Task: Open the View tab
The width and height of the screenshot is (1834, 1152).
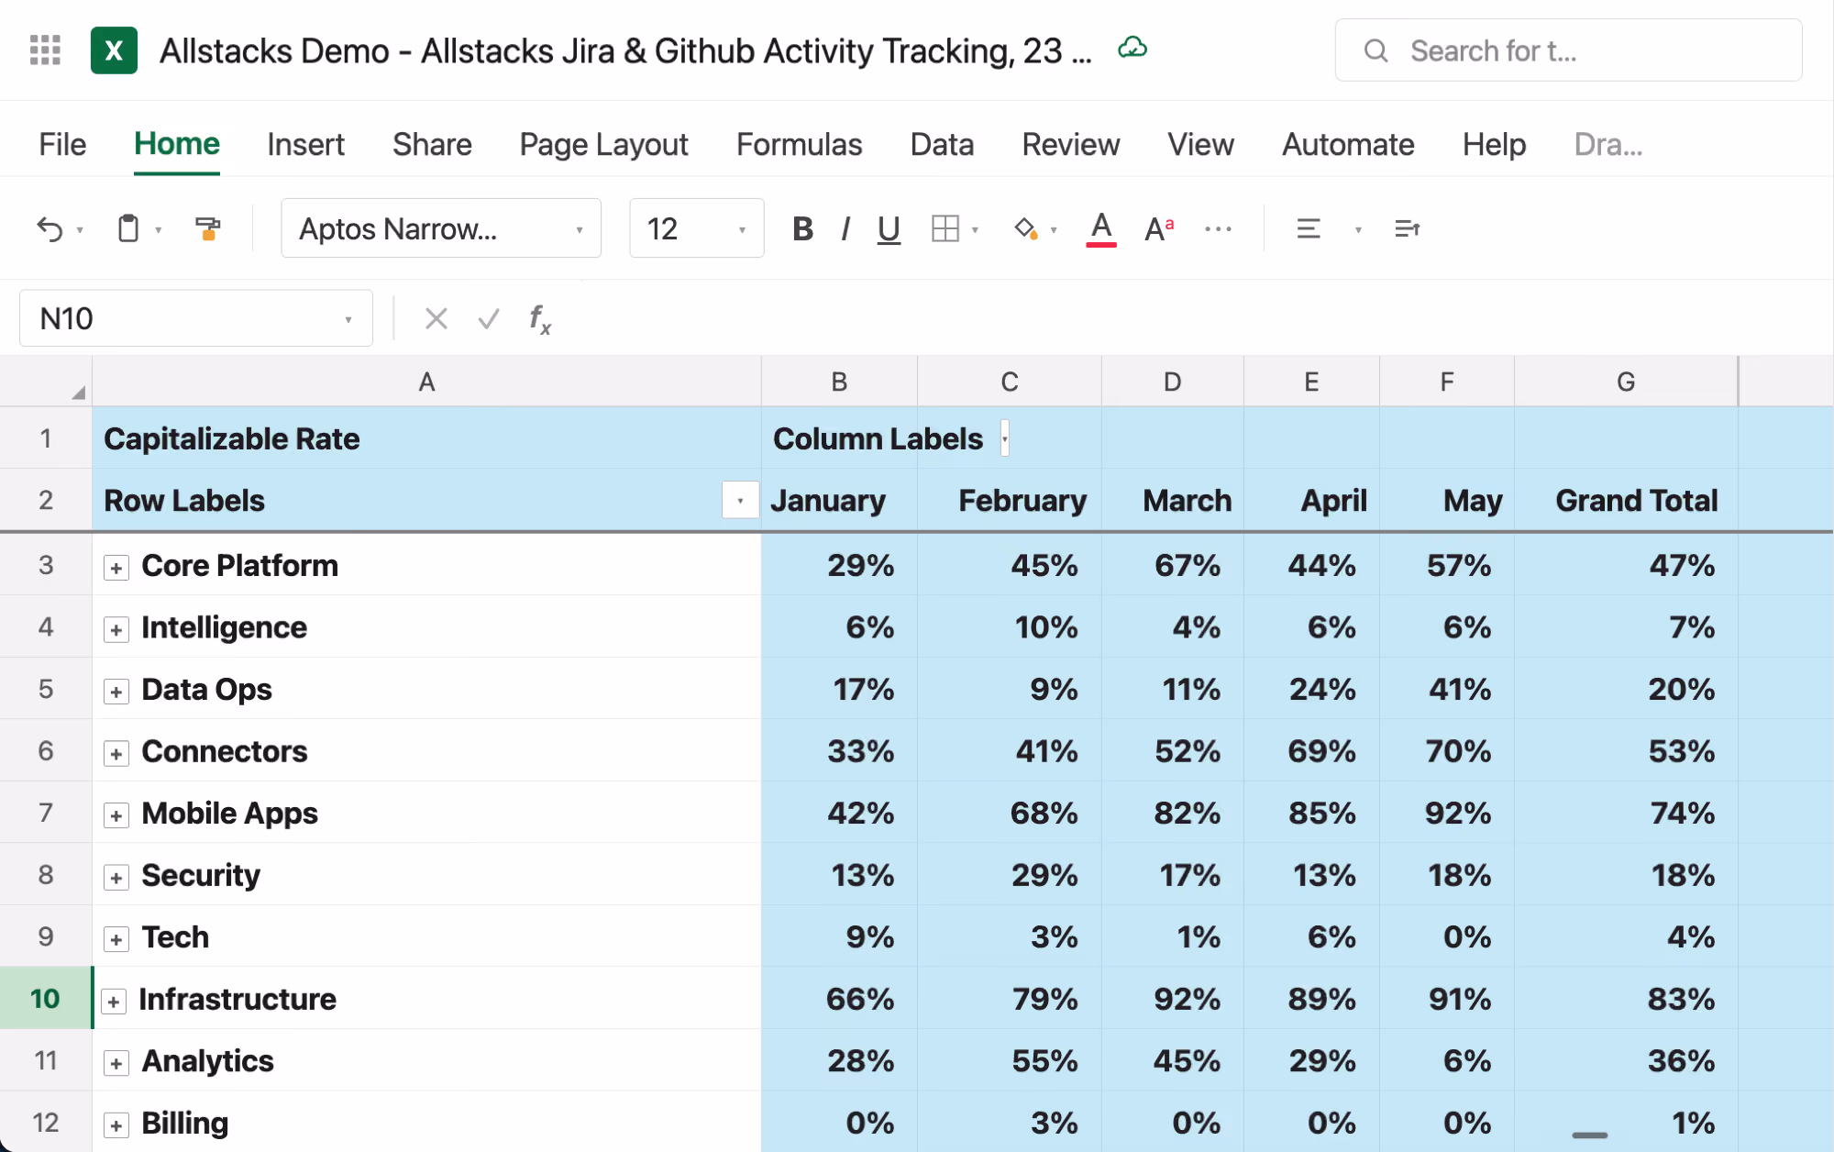Action: click(1200, 144)
